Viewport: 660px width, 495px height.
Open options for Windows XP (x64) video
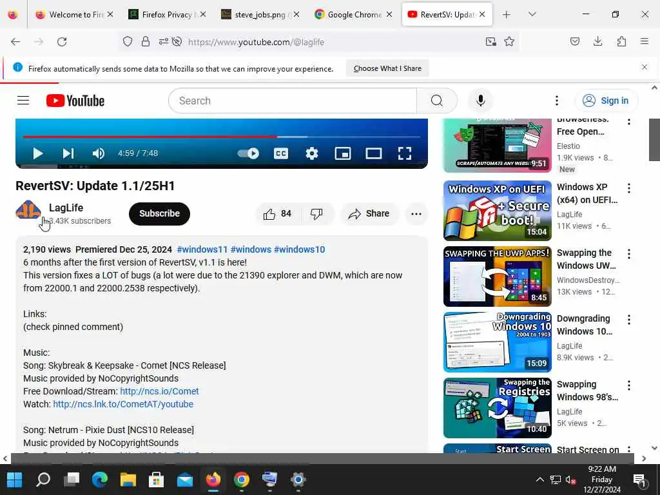[629, 188]
